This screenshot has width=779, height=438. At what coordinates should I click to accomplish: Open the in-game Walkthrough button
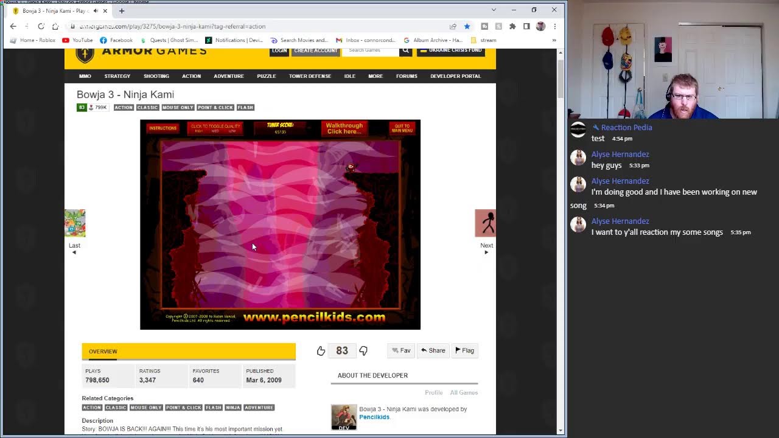tap(344, 128)
